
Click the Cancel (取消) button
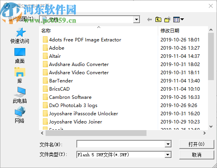pos(196,155)
